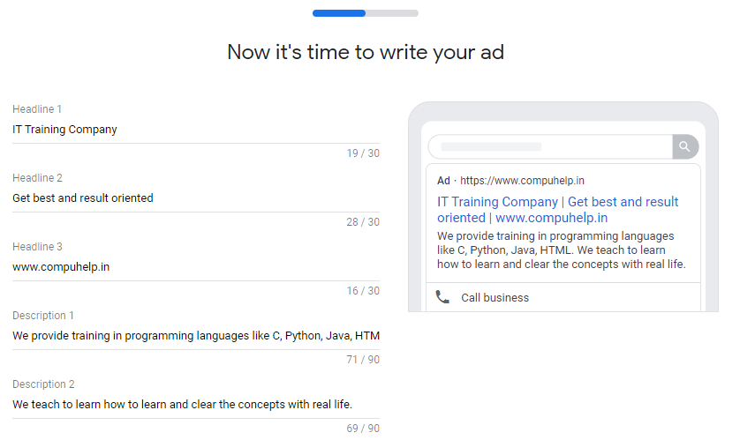Edit the Description 2 text field

tap(195, 405)
